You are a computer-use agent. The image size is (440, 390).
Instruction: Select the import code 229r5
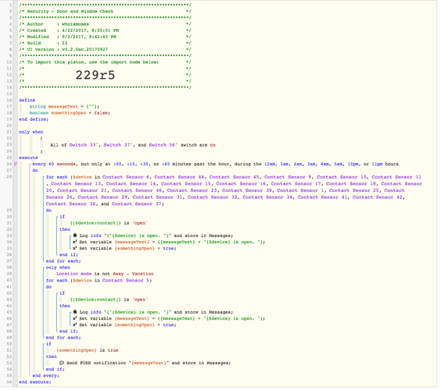(x=95, y=76)
